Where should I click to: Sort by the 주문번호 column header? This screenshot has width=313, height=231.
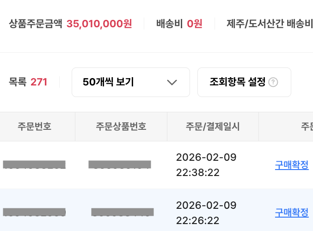point(35,126)
